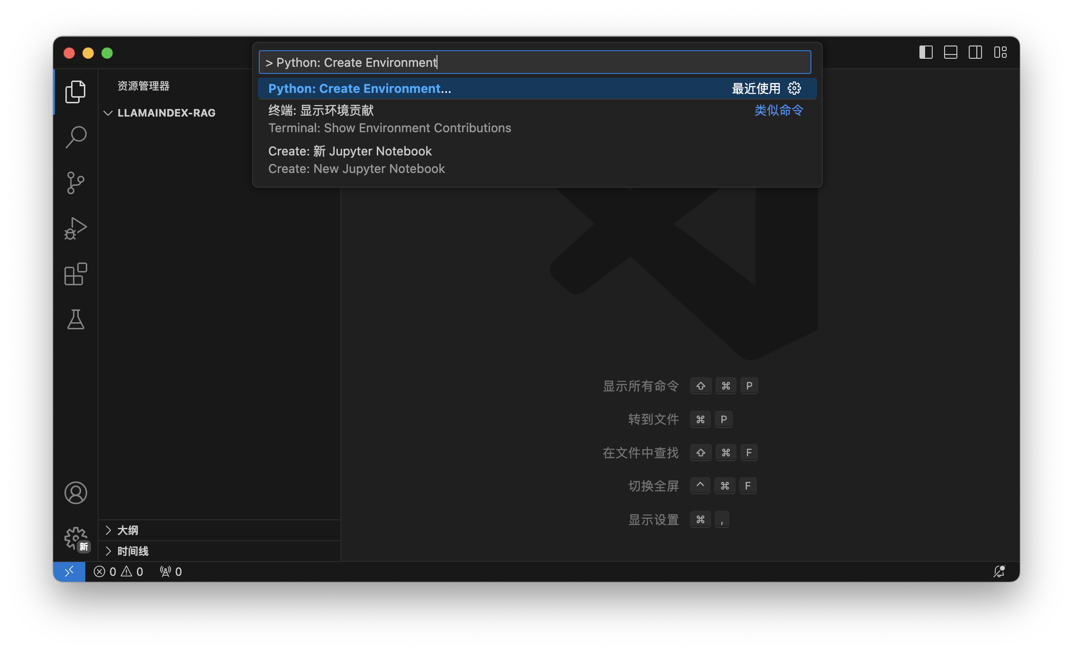This screenshot has height=652, width=1073.
Task: Toggle the secondary side bar layout button
Action: 975,53
